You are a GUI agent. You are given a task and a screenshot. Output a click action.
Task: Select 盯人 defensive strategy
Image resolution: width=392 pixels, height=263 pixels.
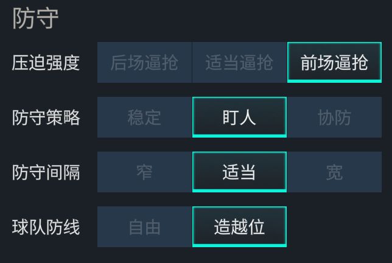click(239, 117)
